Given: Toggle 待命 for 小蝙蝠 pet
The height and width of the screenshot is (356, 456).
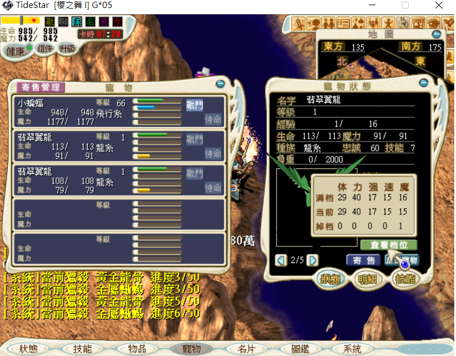Looking at the screenshot, I should click(213, 119).
